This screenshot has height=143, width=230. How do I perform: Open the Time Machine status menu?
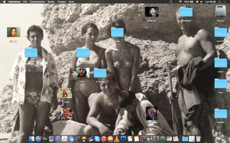171,2
